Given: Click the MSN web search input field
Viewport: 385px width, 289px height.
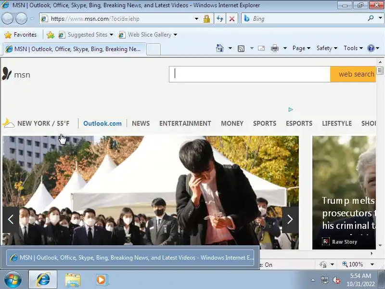Looking at the screenshot, I should coord(249,74).
